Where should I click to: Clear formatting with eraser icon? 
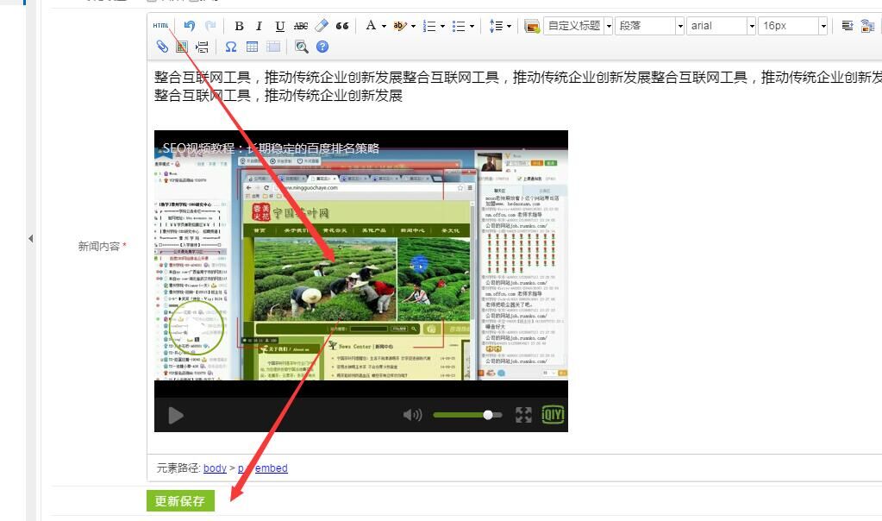(322, 26)
